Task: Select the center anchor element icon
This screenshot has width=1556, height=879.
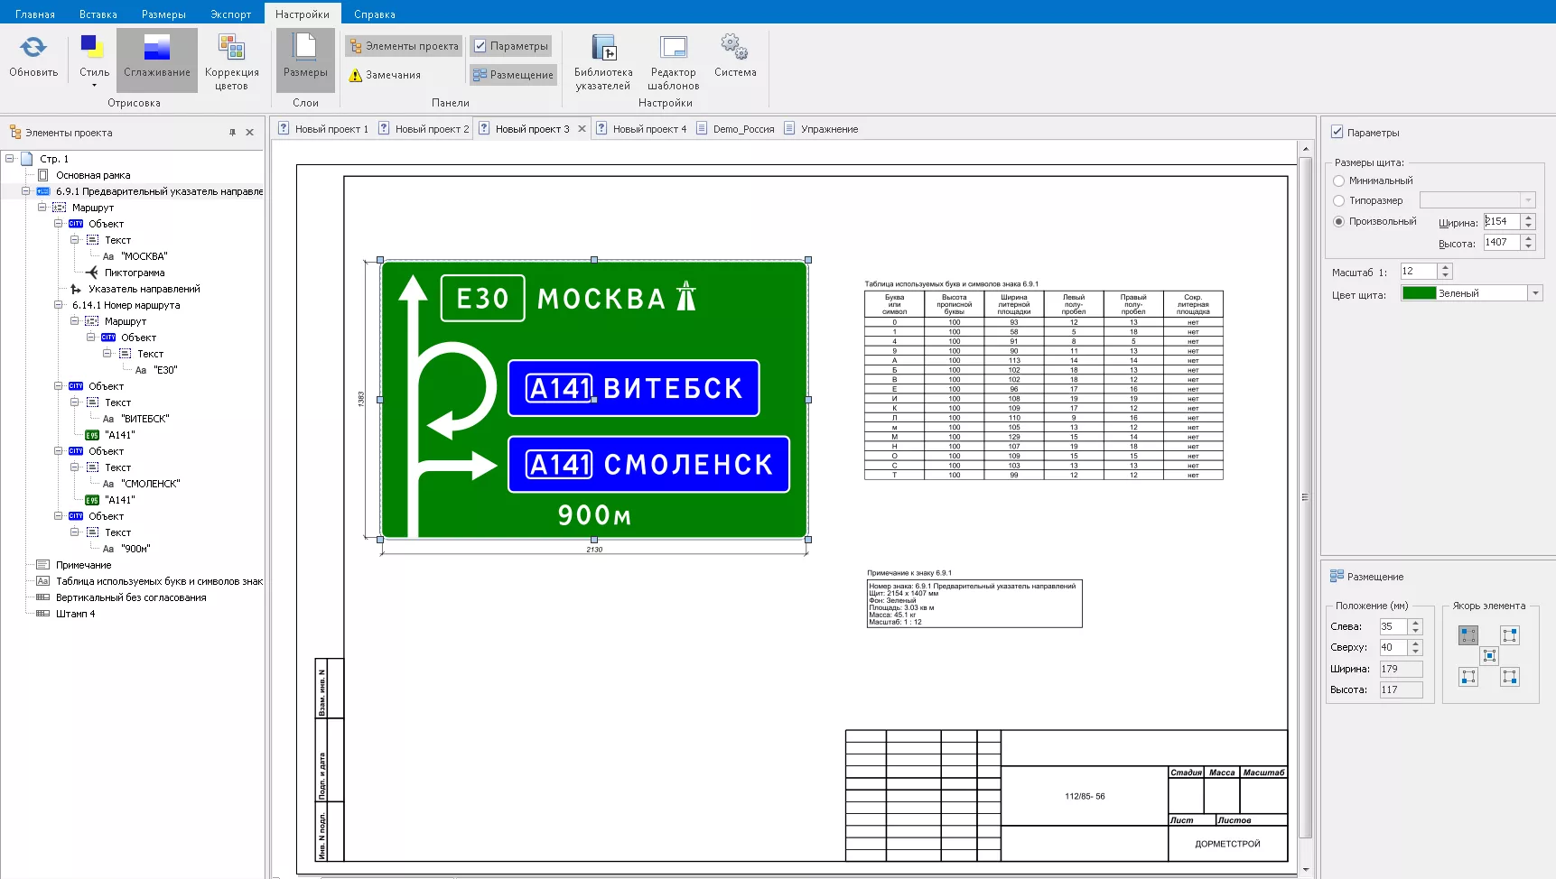Action: tap(1489, 656)
